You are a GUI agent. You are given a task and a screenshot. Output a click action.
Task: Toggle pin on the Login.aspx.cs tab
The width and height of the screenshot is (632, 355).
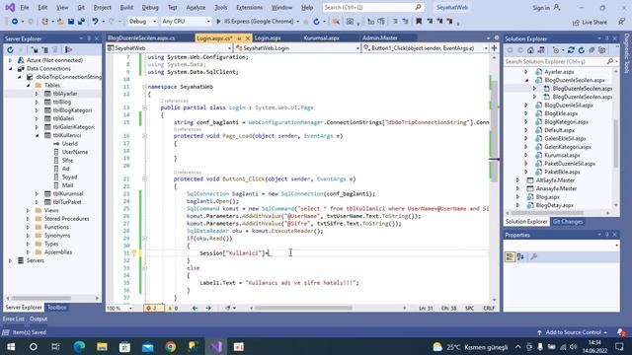[x=239, y=38]
